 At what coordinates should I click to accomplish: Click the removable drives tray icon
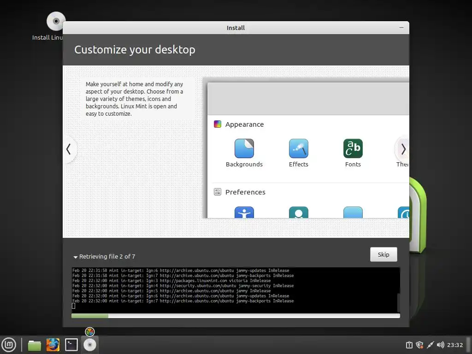click(x=409, y=345)
